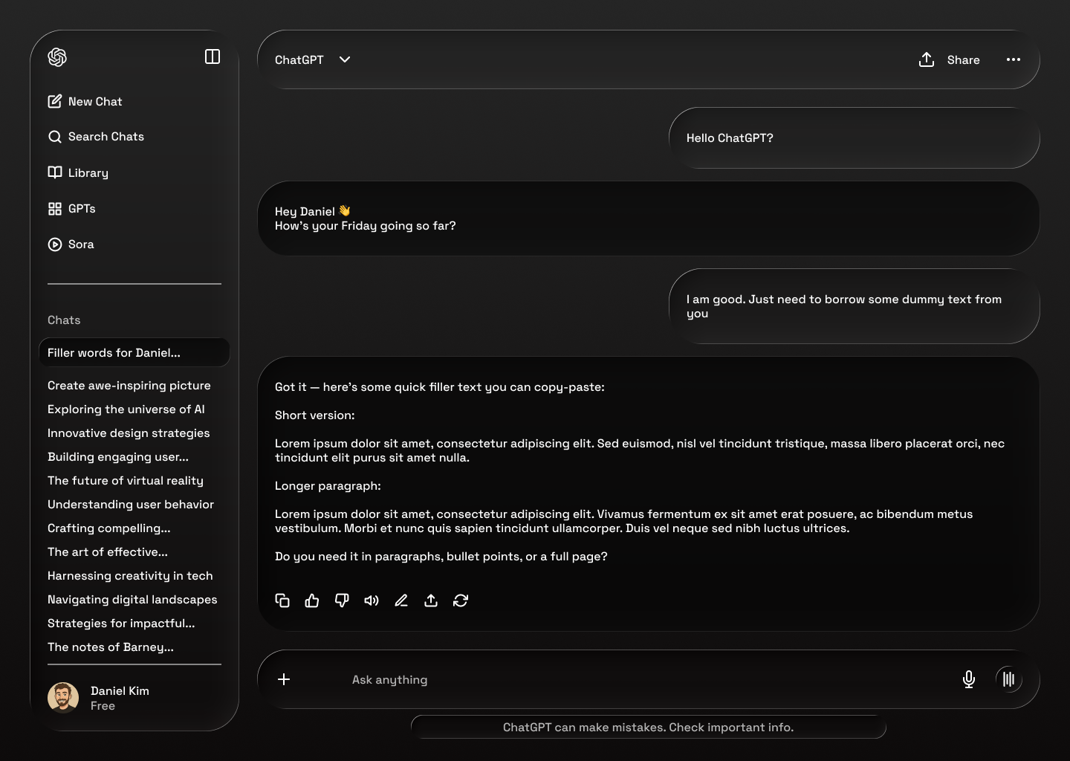This screenshot has height=761, width=1070.
Task: Open the three-dot more options menu
Action: 1014,59
